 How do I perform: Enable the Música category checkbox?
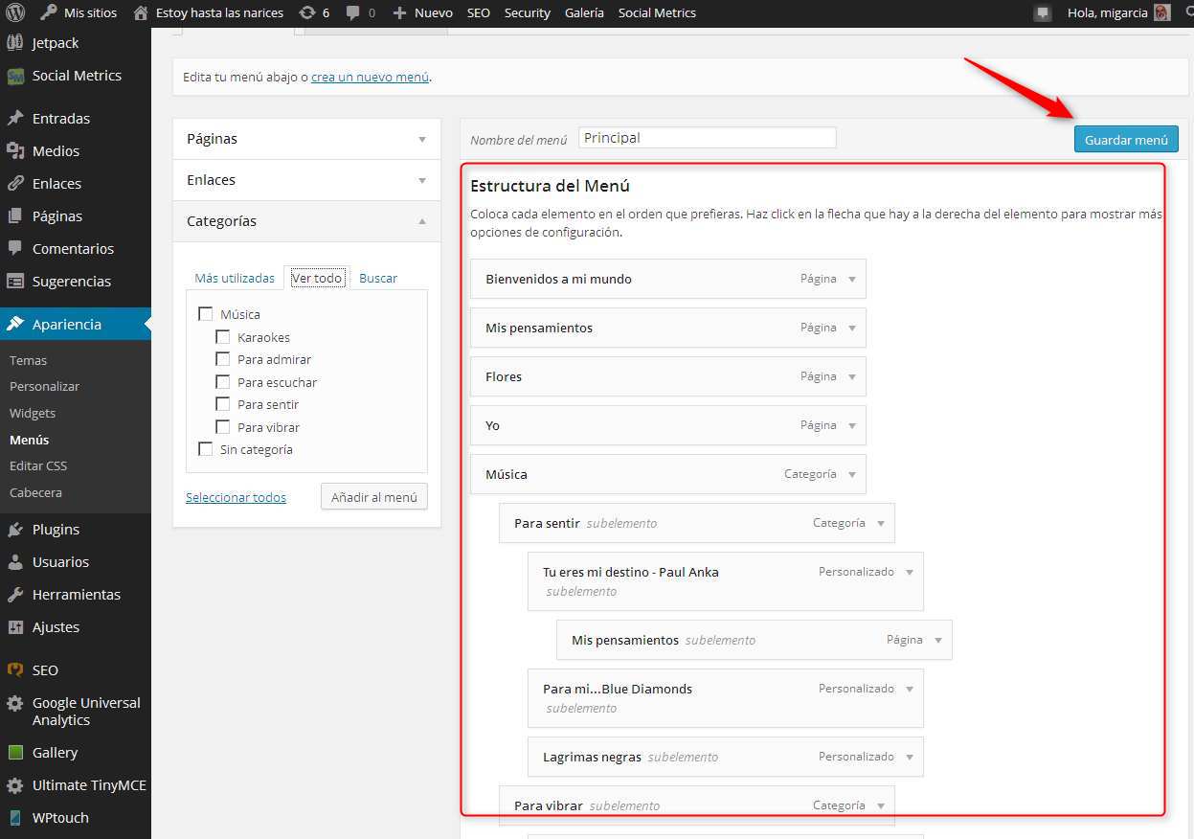click(x=205, y=313)
